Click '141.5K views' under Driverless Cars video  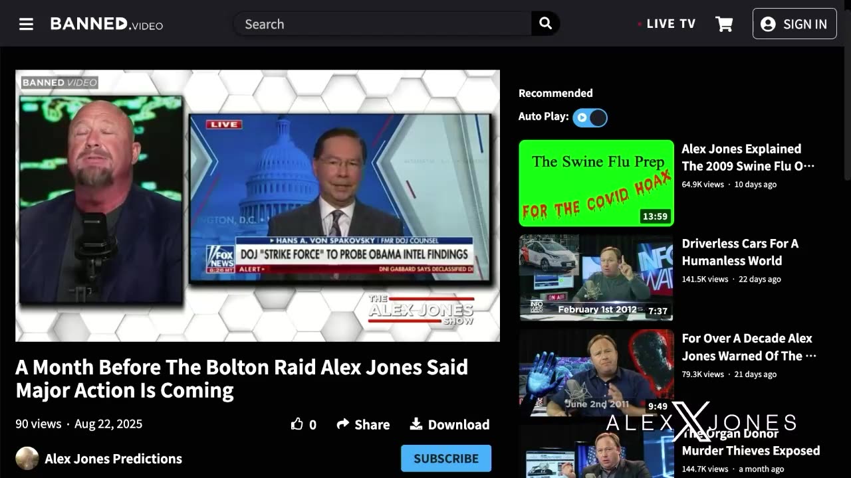pos(705,279)
